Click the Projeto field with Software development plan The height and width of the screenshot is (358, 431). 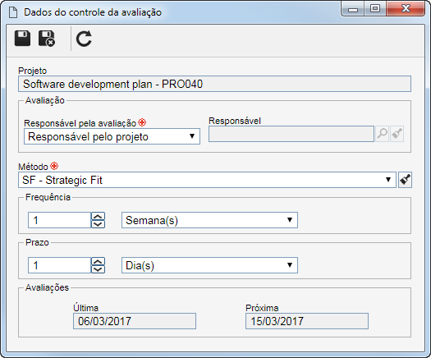pyautogui.click(x=214, y=84)
